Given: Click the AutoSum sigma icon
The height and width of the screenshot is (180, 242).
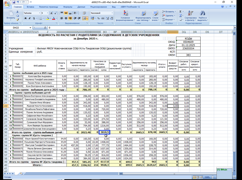Looking at the screenshot, I should (181, 12).
